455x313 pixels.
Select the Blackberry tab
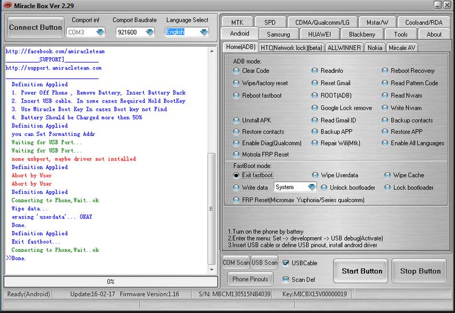[x=362, y=34]
